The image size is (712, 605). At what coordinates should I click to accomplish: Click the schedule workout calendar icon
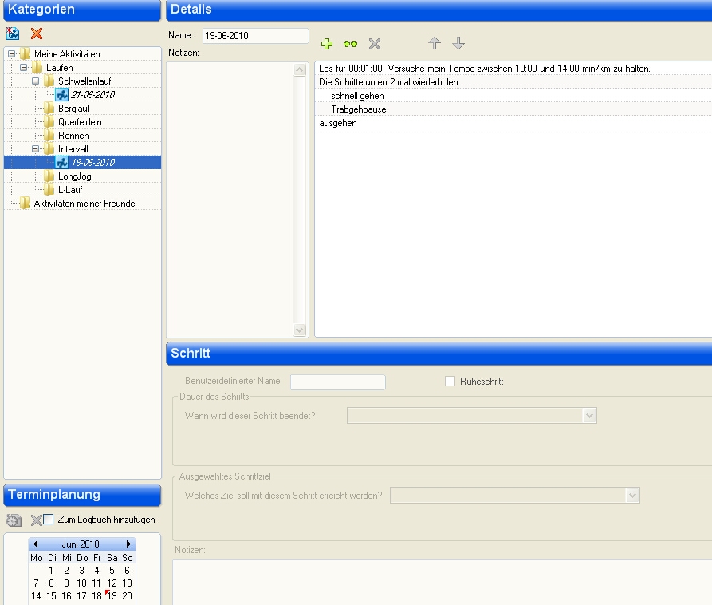[x=14, y=520]
